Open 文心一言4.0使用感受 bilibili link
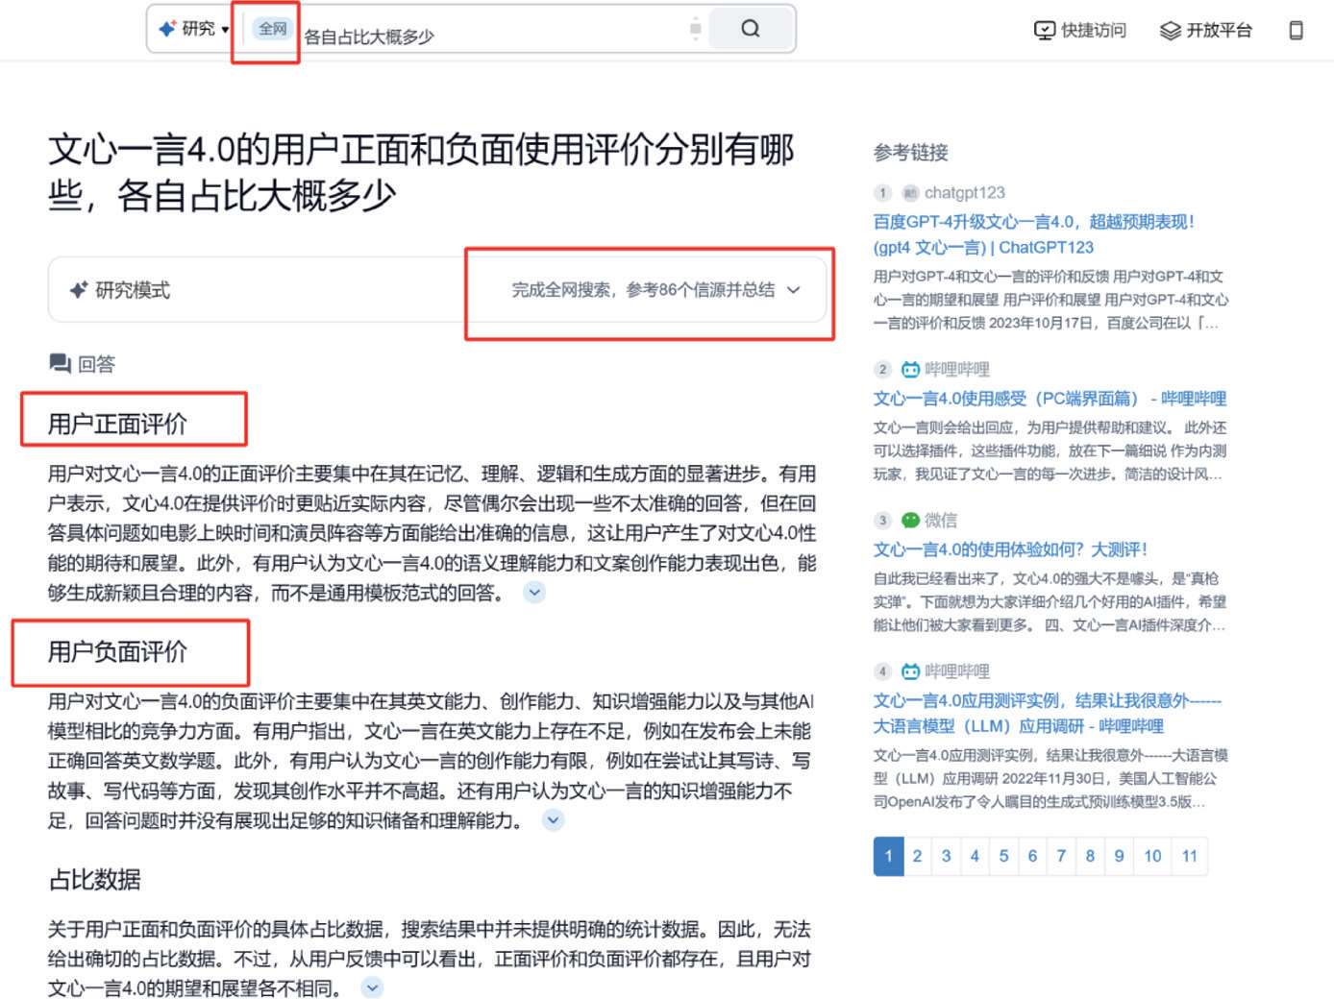Screen dimensions: 1334x999 click(1050, 399)
